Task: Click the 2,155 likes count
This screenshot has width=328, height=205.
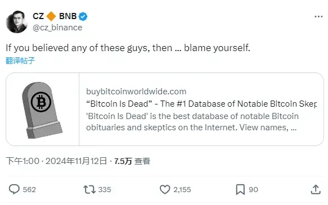Action: [182, 189]
